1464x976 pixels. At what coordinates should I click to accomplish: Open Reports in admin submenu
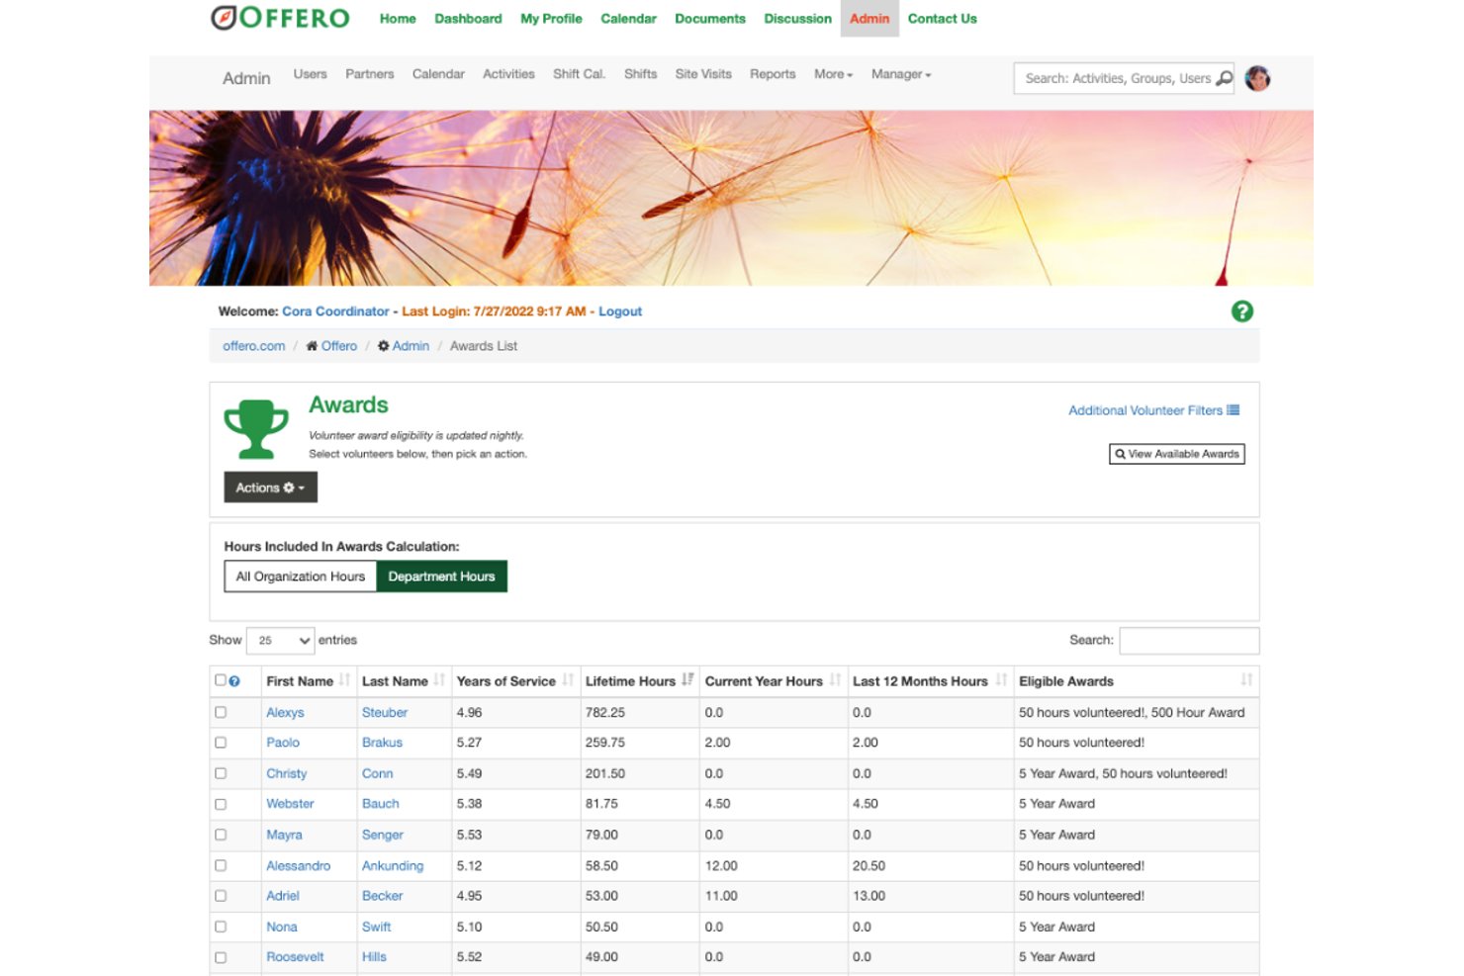773,74
